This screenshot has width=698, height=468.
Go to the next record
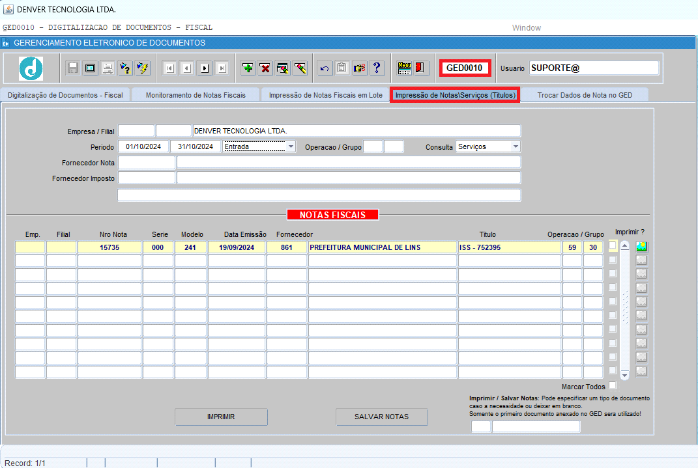pyautogui.click(x=205, y=68)
